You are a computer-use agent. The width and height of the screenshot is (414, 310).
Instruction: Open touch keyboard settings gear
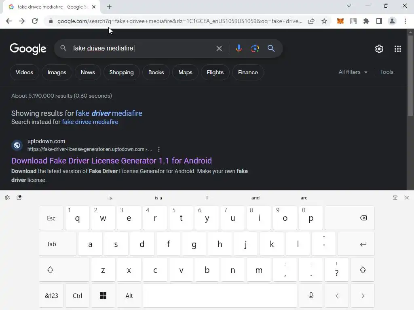tap(7, 198)
